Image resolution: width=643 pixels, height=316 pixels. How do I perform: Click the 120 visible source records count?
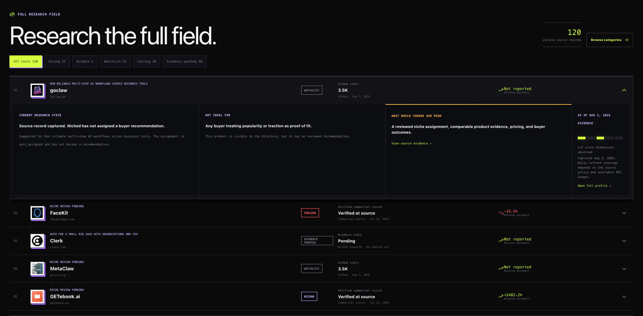(574, 32)
